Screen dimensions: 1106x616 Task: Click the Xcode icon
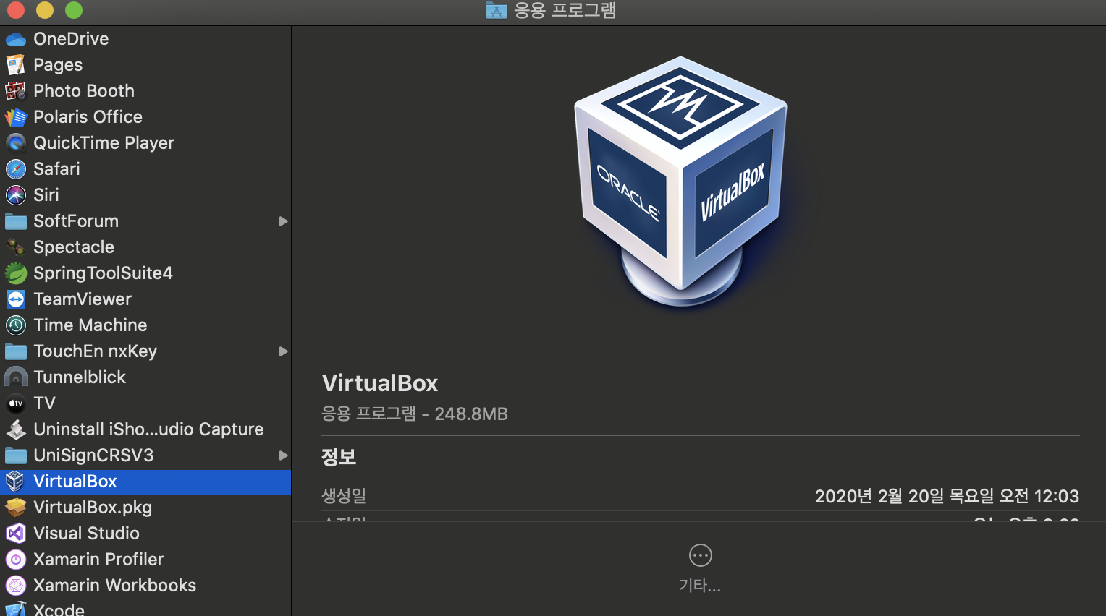(16, 609)
